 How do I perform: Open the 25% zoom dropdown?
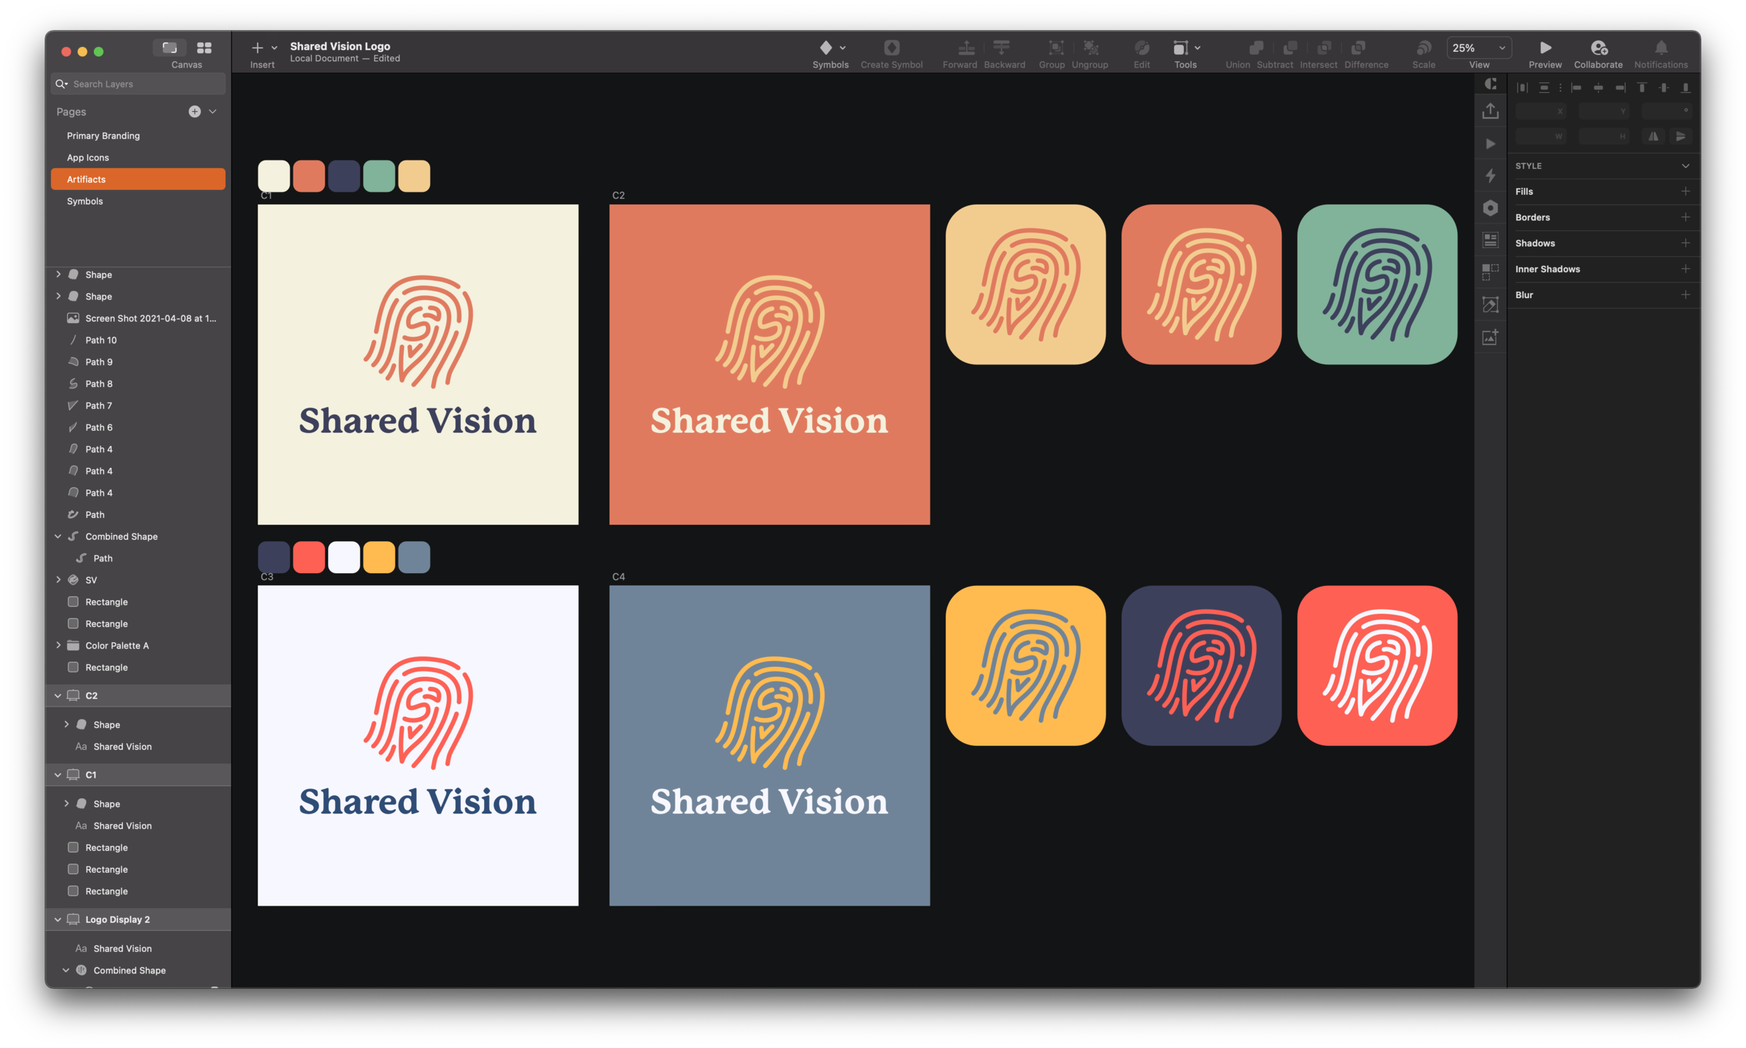coord(1479,48)
